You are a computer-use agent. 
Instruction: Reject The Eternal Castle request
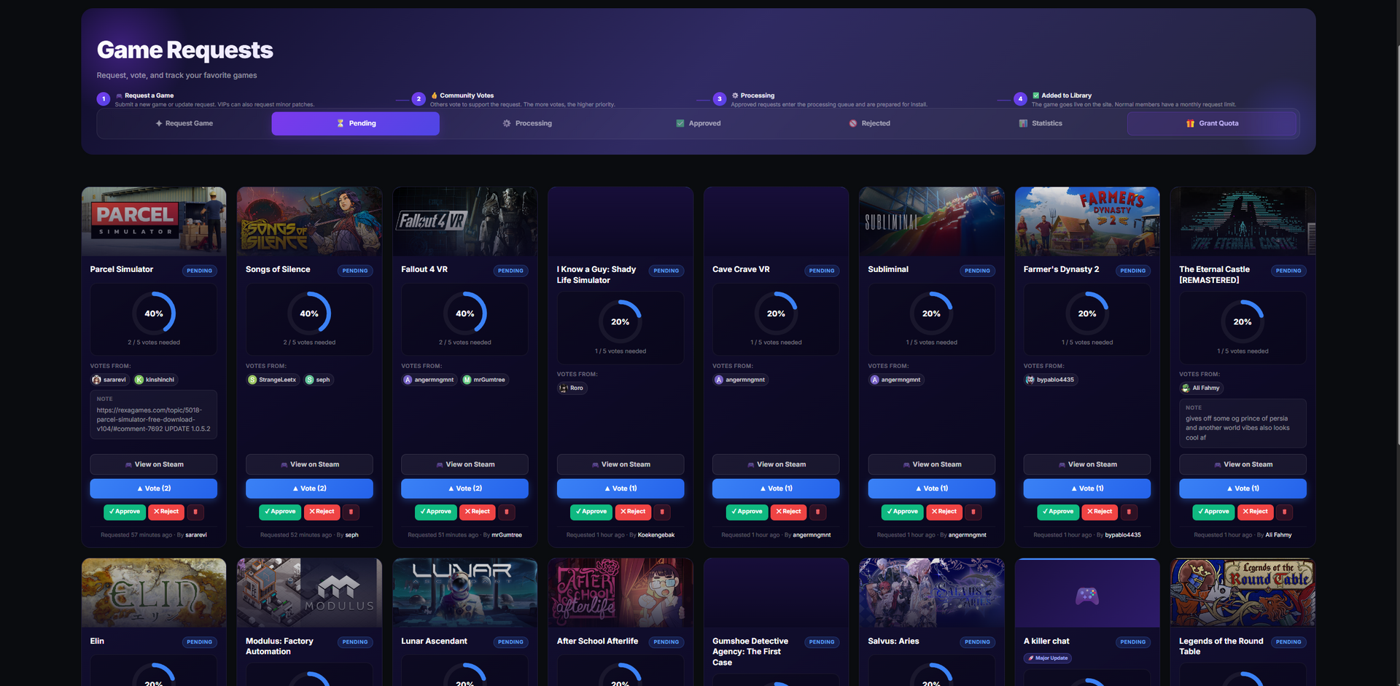[x=1256, y=512]
